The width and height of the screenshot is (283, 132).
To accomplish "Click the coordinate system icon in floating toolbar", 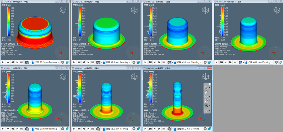I will (206, 88).
